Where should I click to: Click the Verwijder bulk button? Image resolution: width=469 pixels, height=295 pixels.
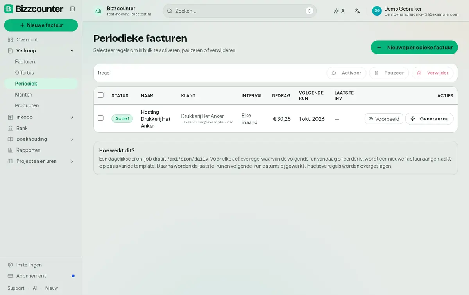[x=432, y=73]
